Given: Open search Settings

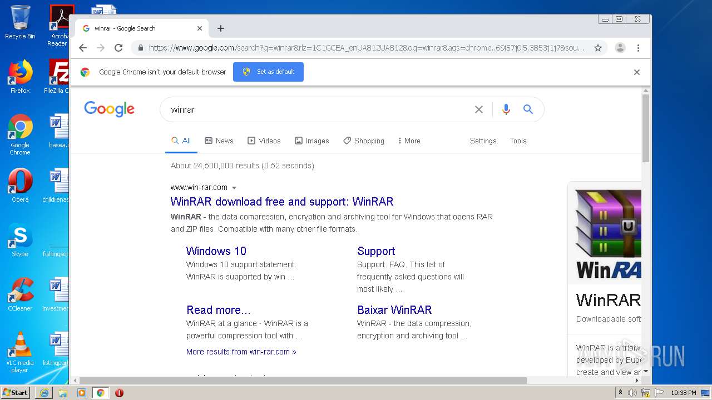Looking at the screenshot, I should tap(483, 141).
